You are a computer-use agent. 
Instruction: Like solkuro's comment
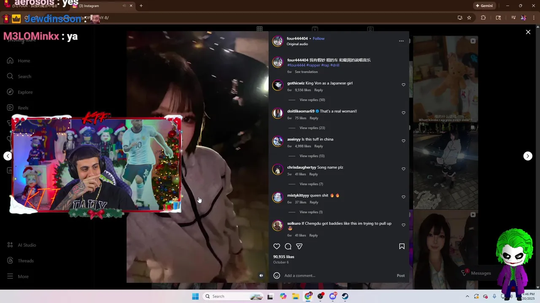403,225
